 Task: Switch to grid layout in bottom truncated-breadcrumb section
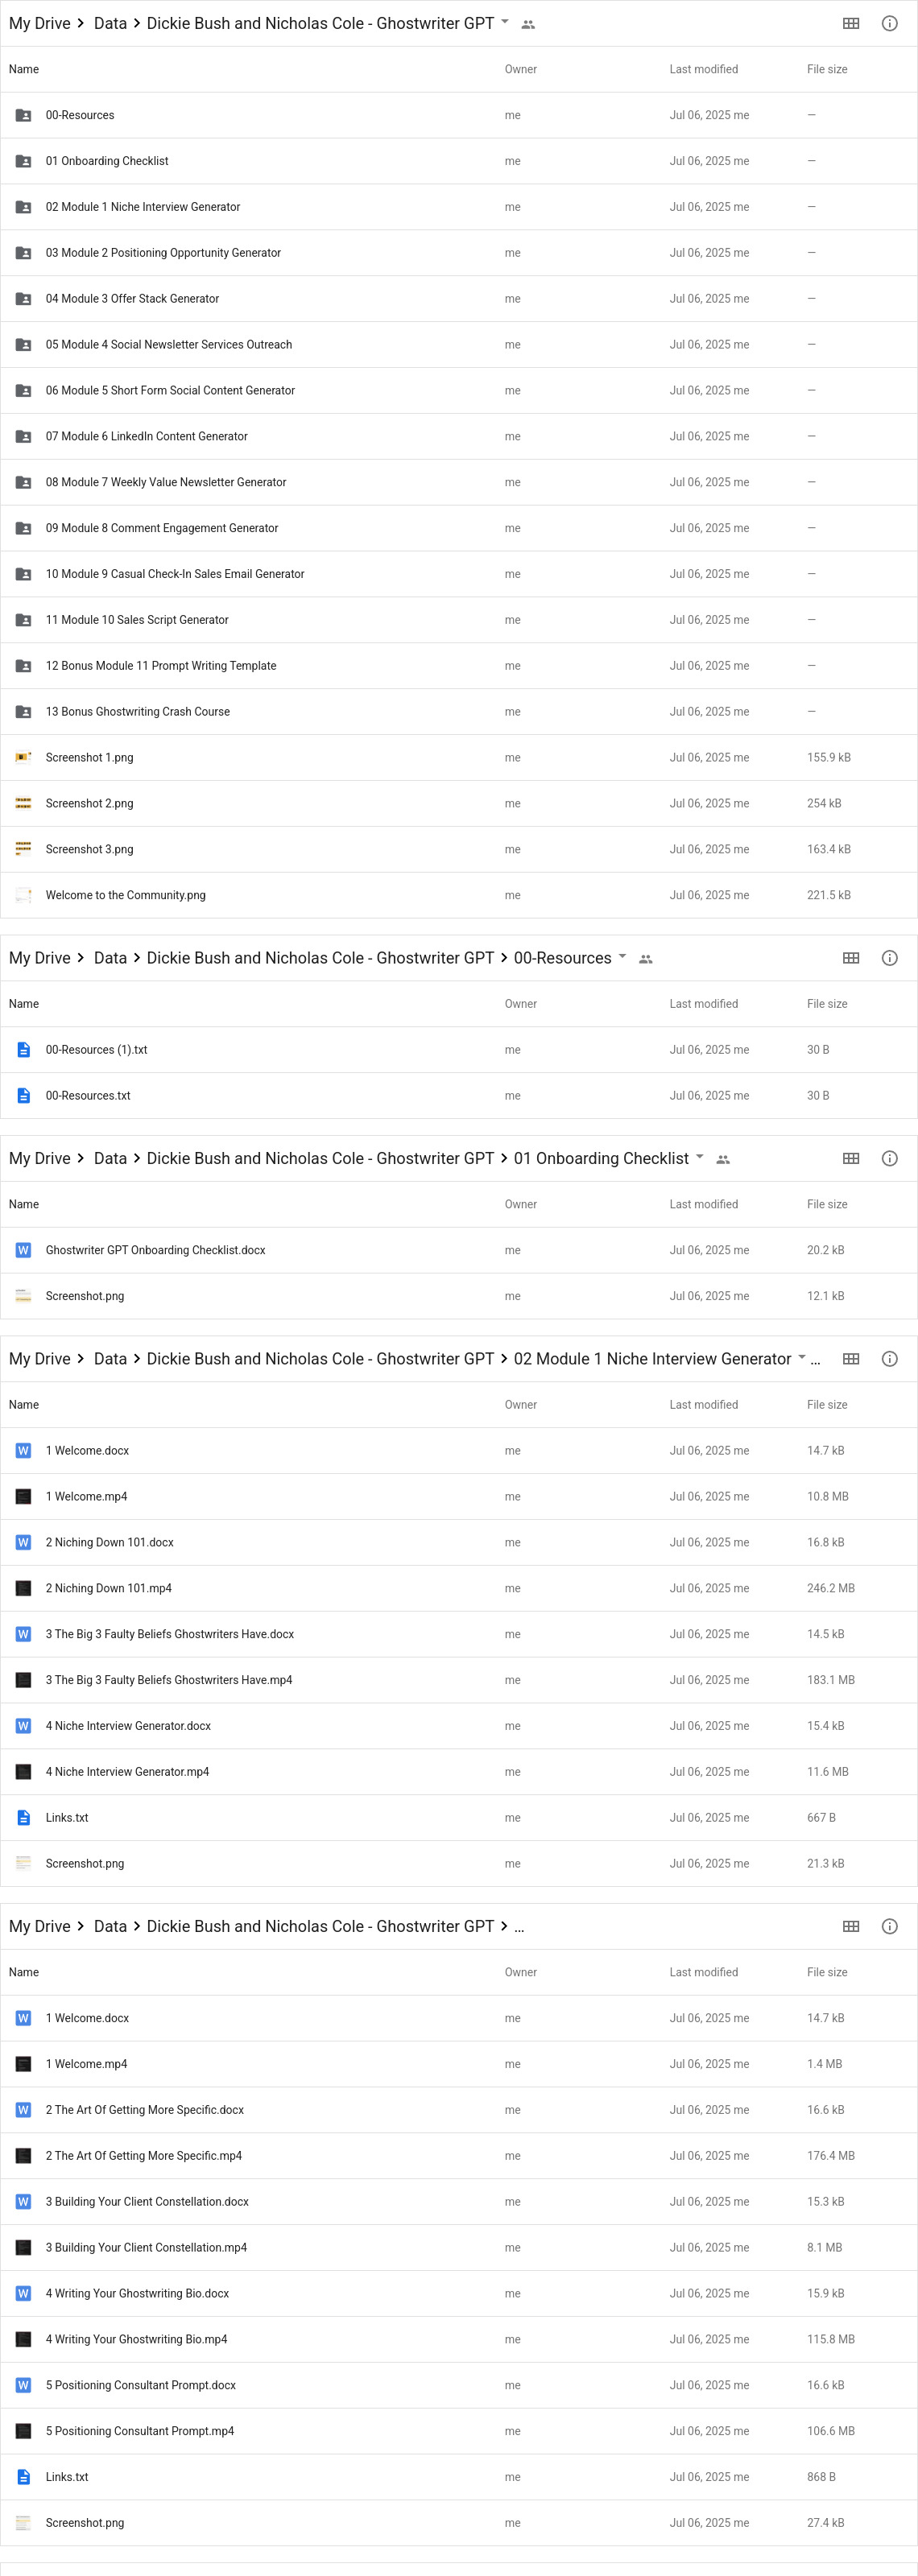(x=850, y=1926)
